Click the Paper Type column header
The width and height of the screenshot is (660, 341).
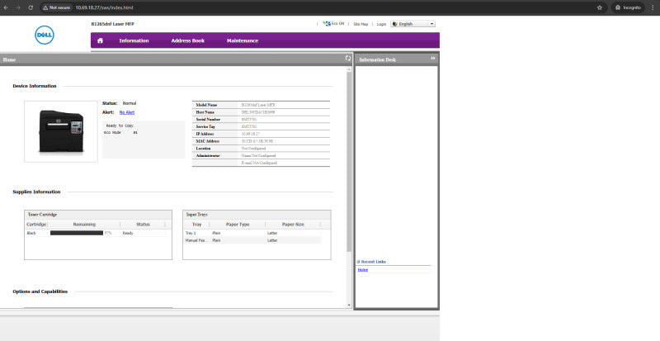[238, 225]
